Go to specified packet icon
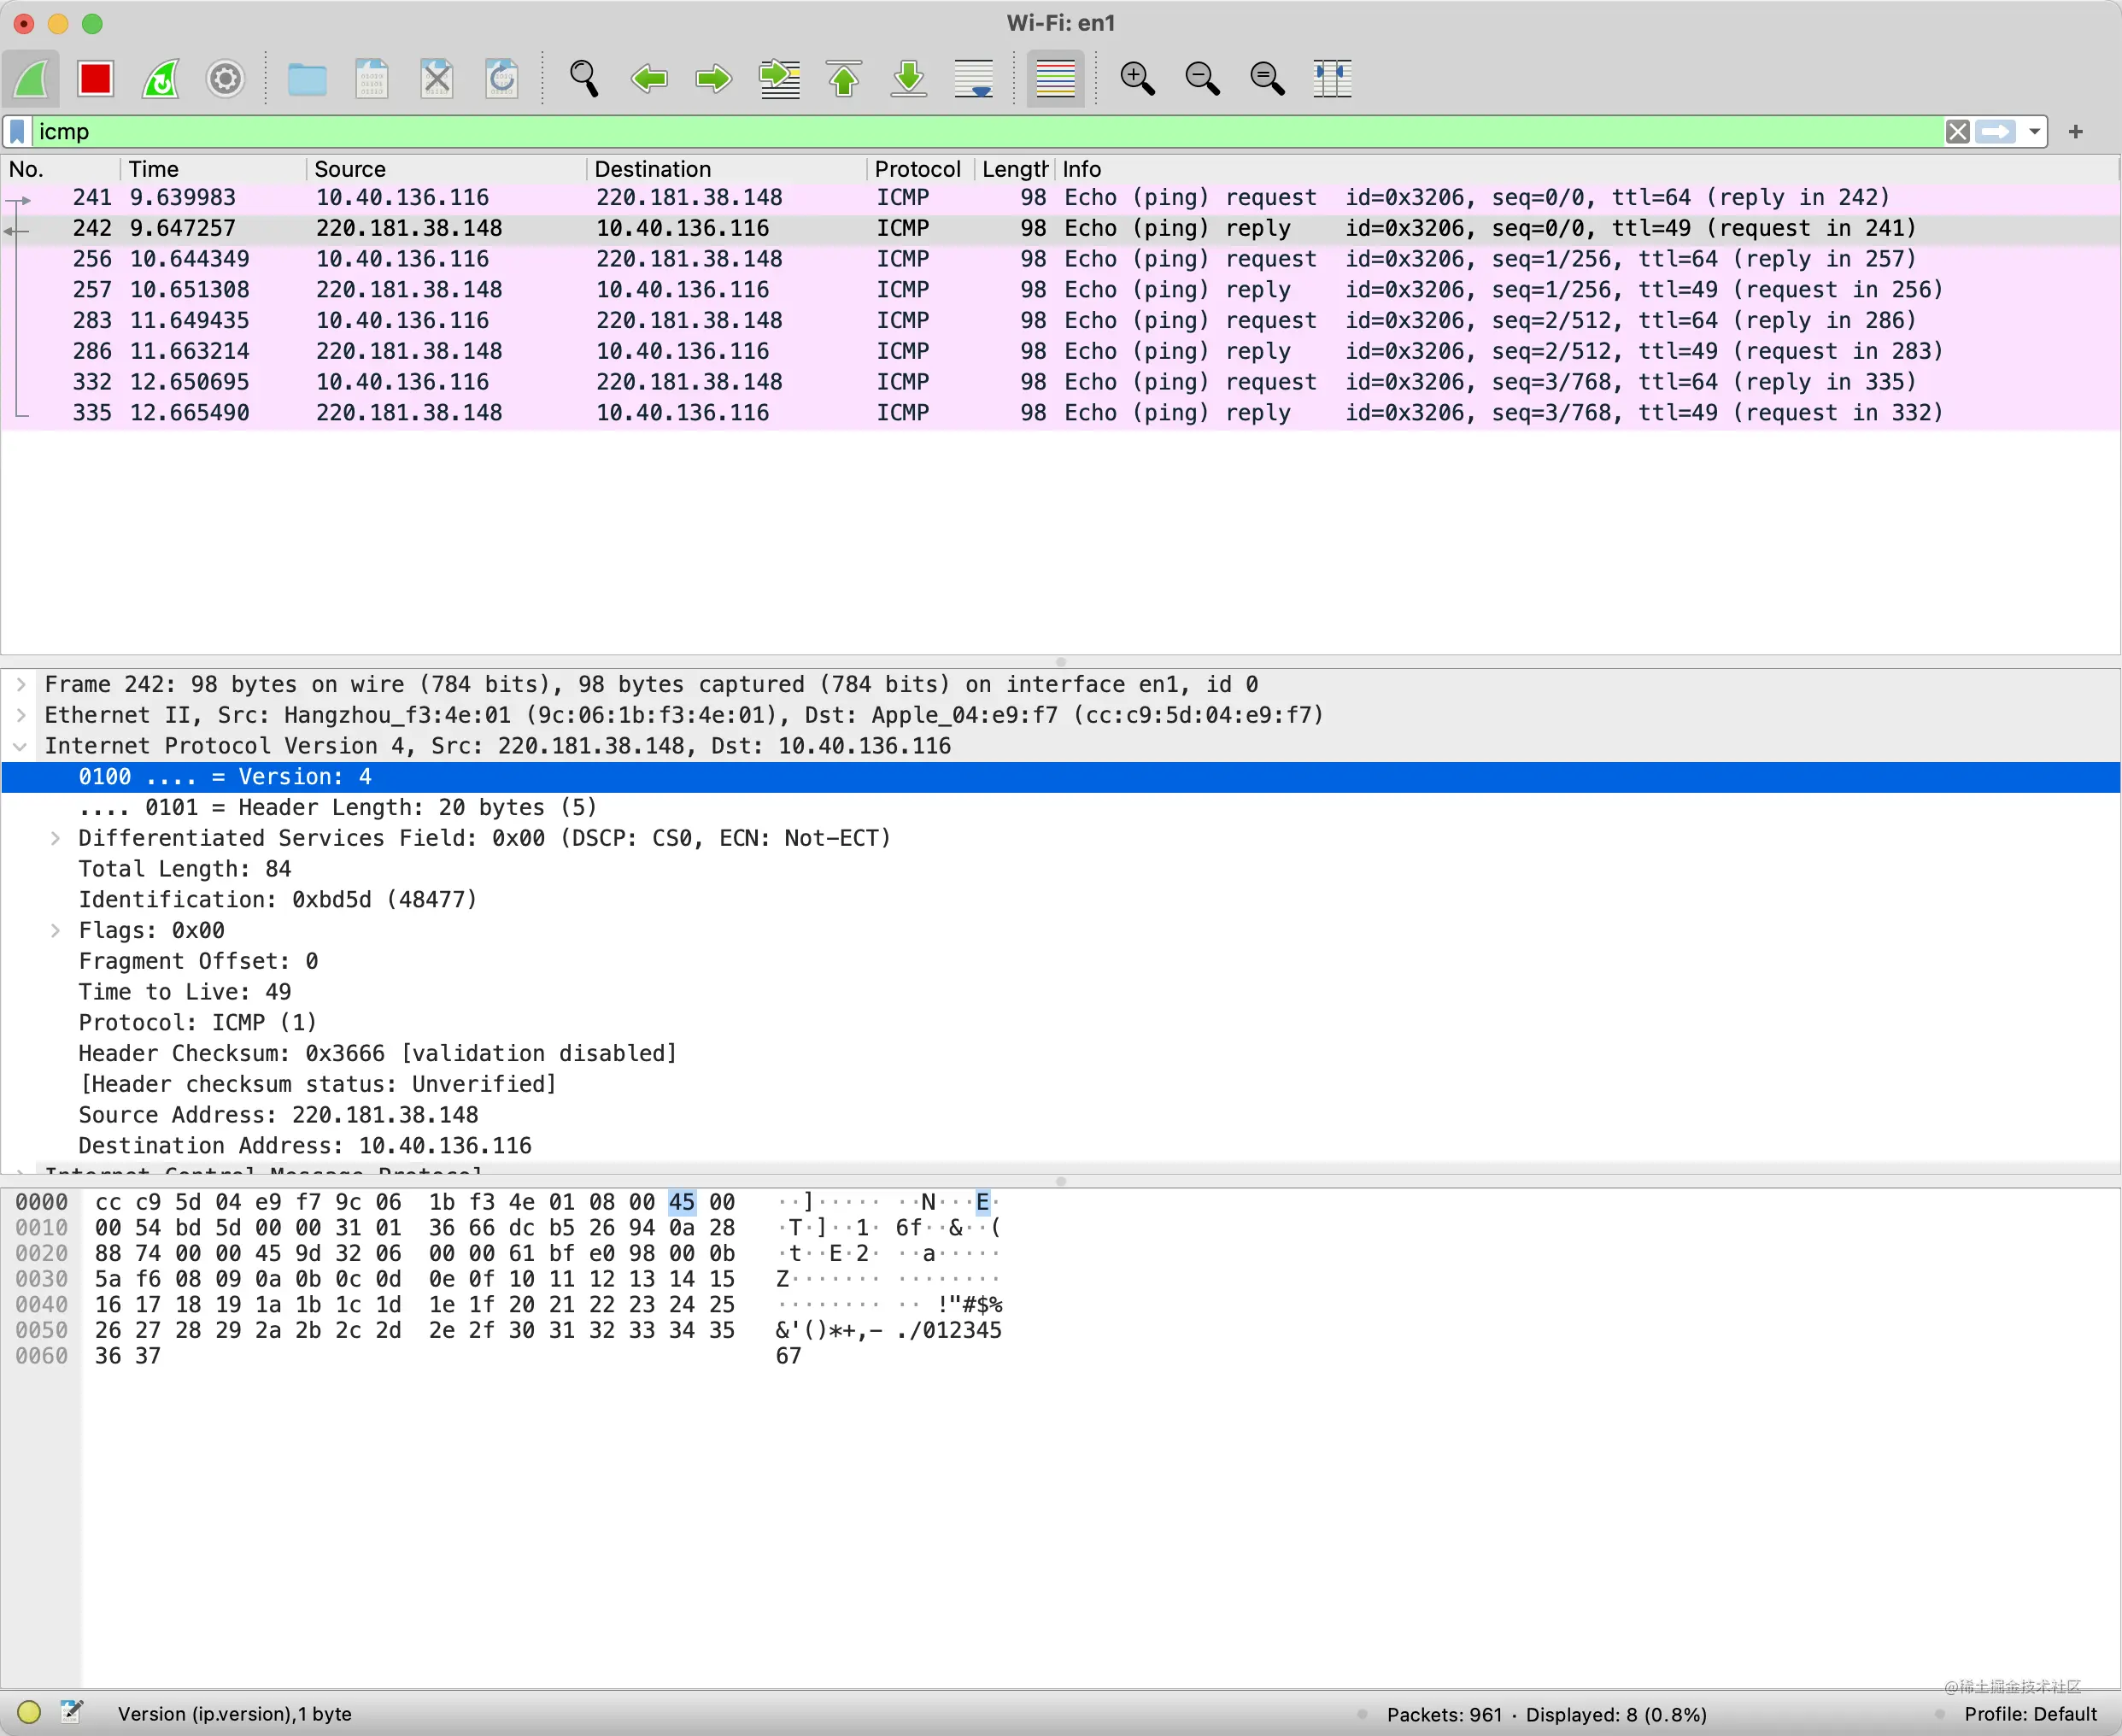 coord(779,78)
